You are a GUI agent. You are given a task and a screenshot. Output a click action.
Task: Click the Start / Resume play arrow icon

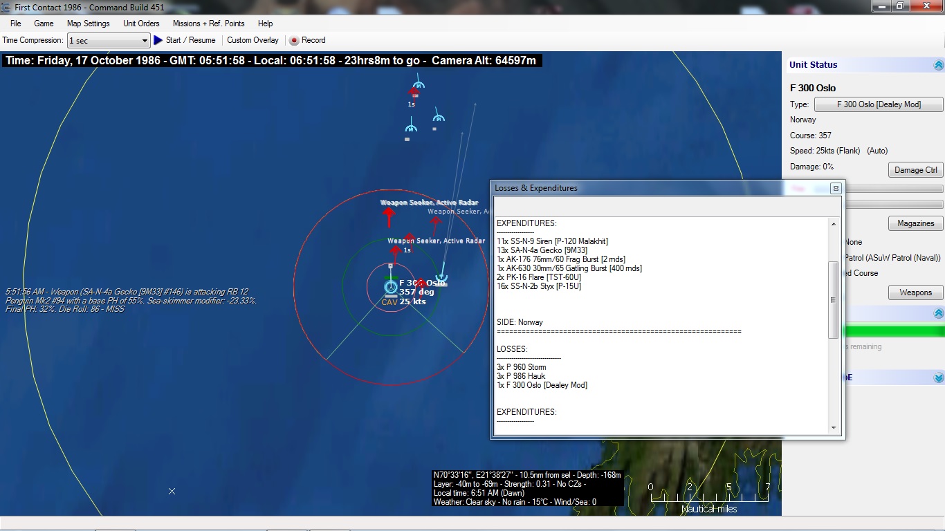click(x=158, y=40)
